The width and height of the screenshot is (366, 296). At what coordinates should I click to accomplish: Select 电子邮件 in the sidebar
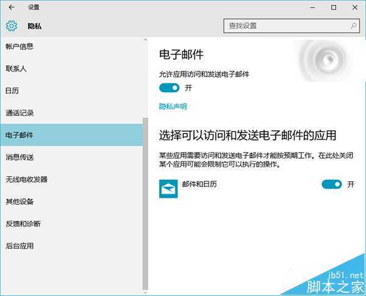click(x=71, y=135)
